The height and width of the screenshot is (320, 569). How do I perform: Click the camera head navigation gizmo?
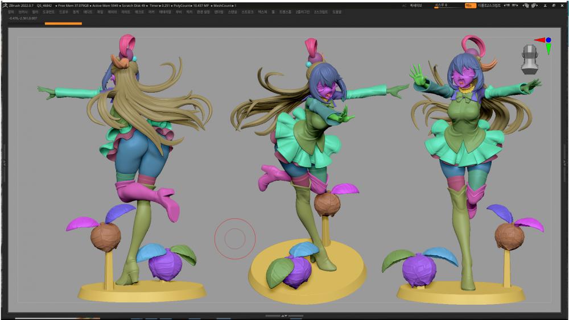pos(529,60)
